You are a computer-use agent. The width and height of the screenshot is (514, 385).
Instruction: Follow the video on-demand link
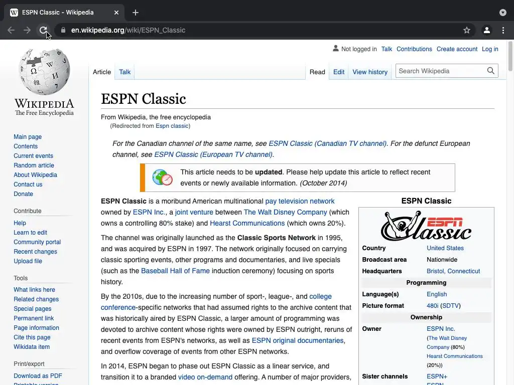coord(205,377)
